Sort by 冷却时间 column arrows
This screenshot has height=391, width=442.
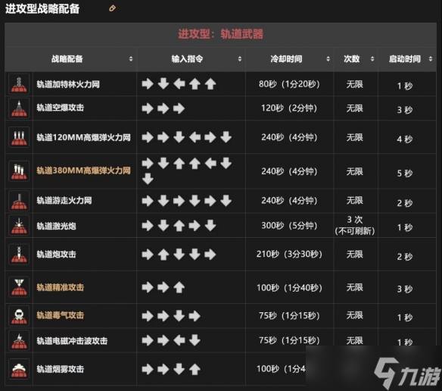tap(328, 58)
